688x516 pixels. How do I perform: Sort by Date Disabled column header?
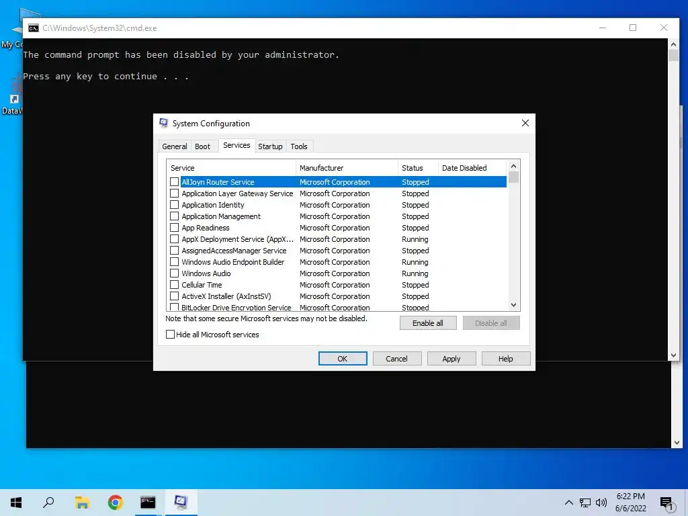[472, 168]
